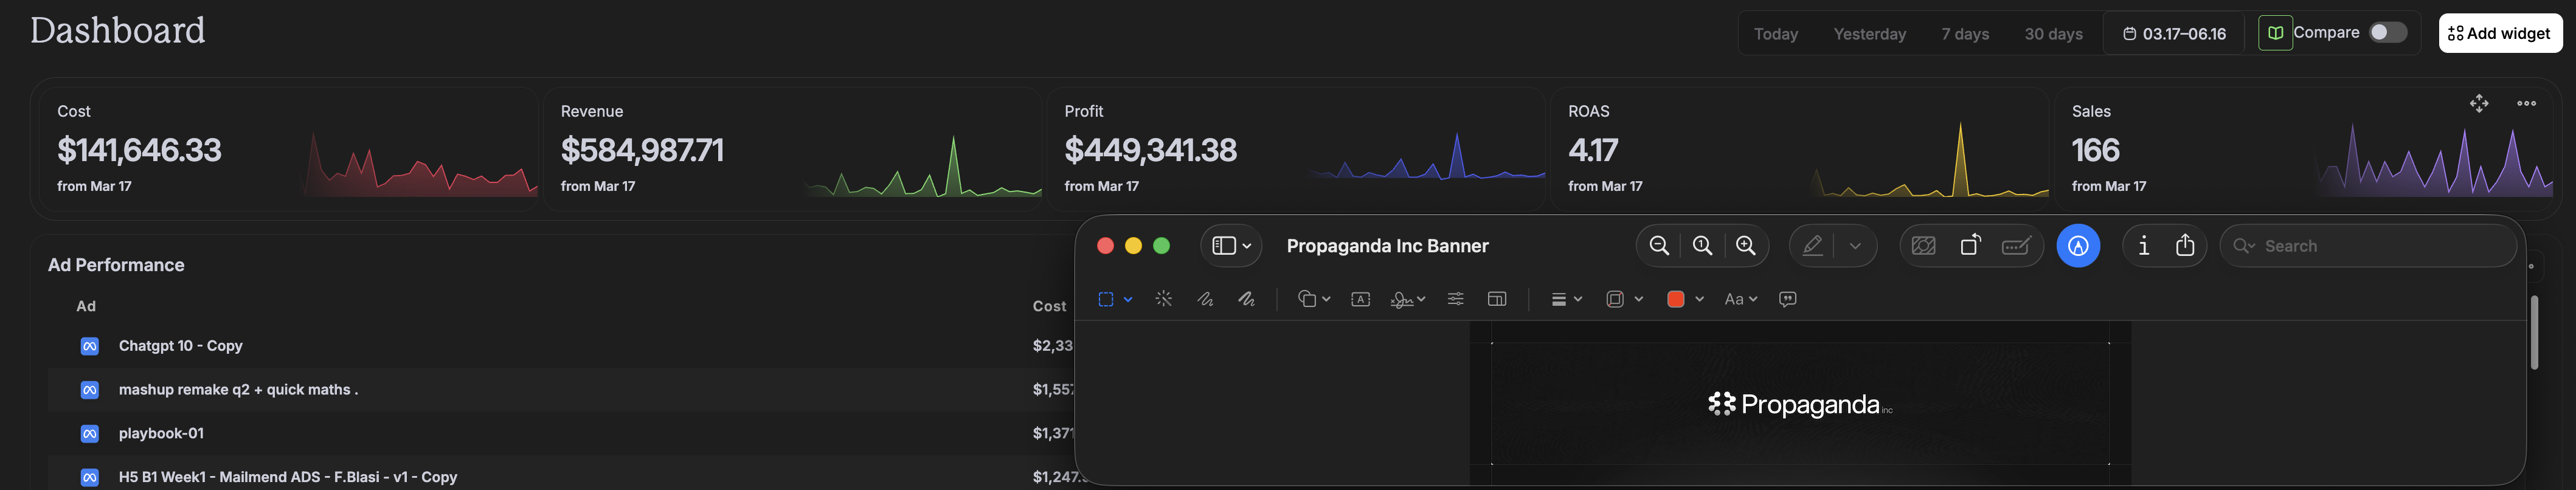This screenshot has height=490, width=2576.
Task: Click the Propaganda logo in the banner image
Action: (1800, 404)
